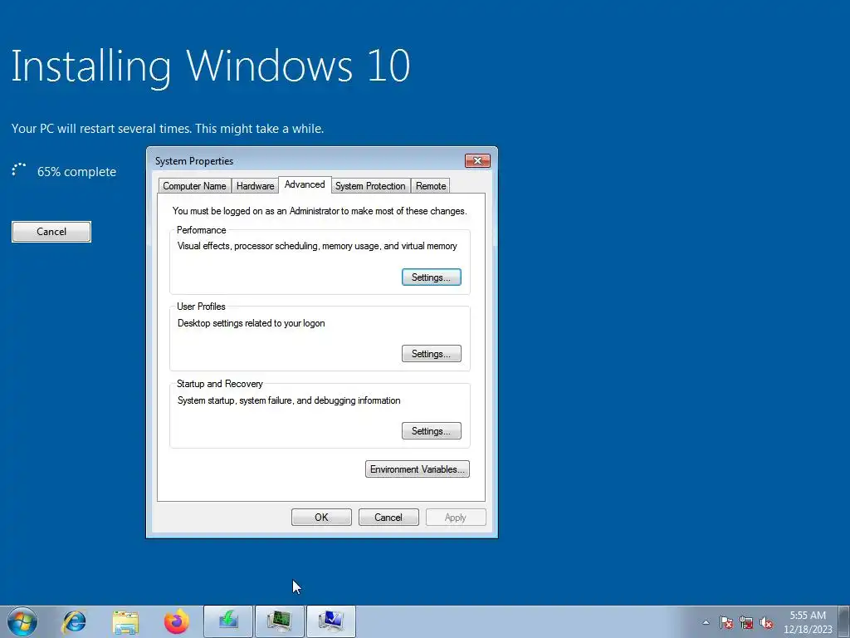Open the clock showing 5:55 AM
850x638 pixels.
[808, 622]
